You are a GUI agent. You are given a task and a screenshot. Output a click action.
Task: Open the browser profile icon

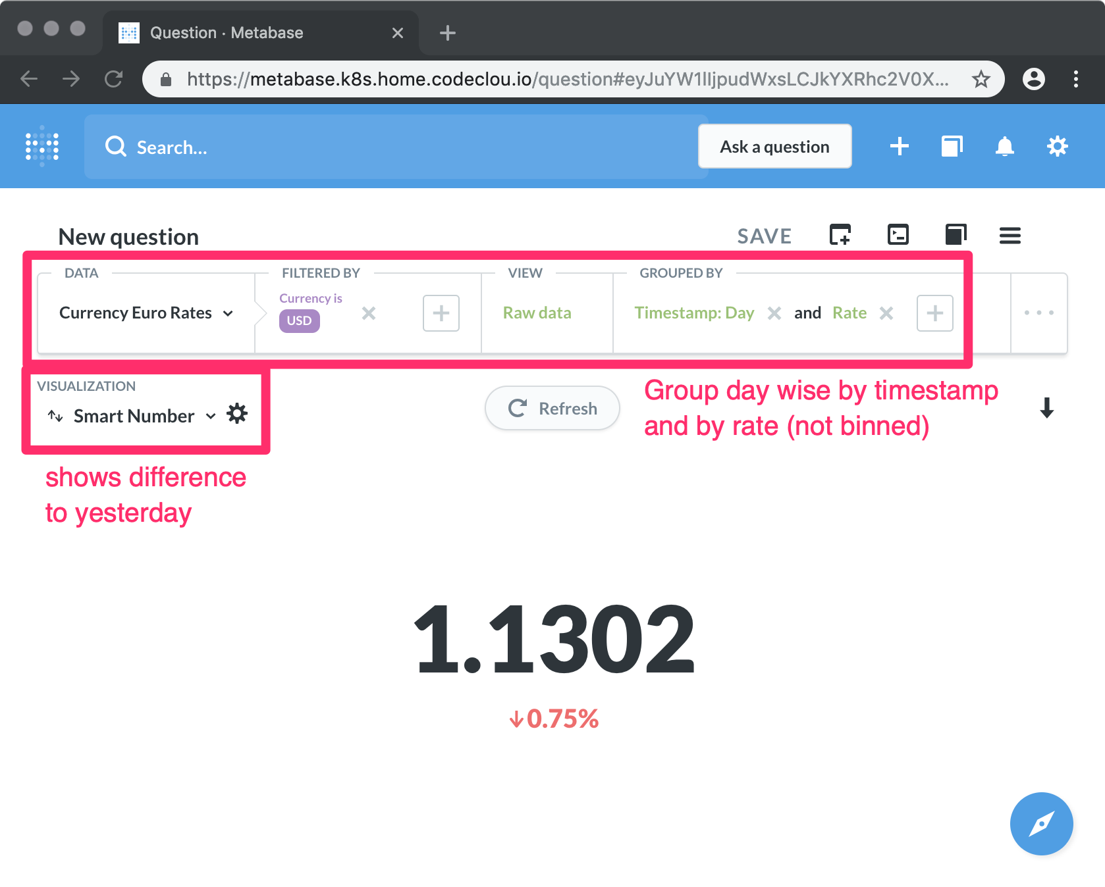click(1034, 79)
